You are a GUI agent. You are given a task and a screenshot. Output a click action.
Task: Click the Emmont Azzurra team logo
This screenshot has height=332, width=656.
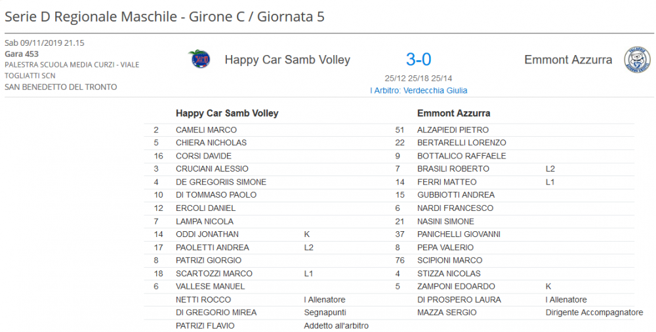coord(637,60)
